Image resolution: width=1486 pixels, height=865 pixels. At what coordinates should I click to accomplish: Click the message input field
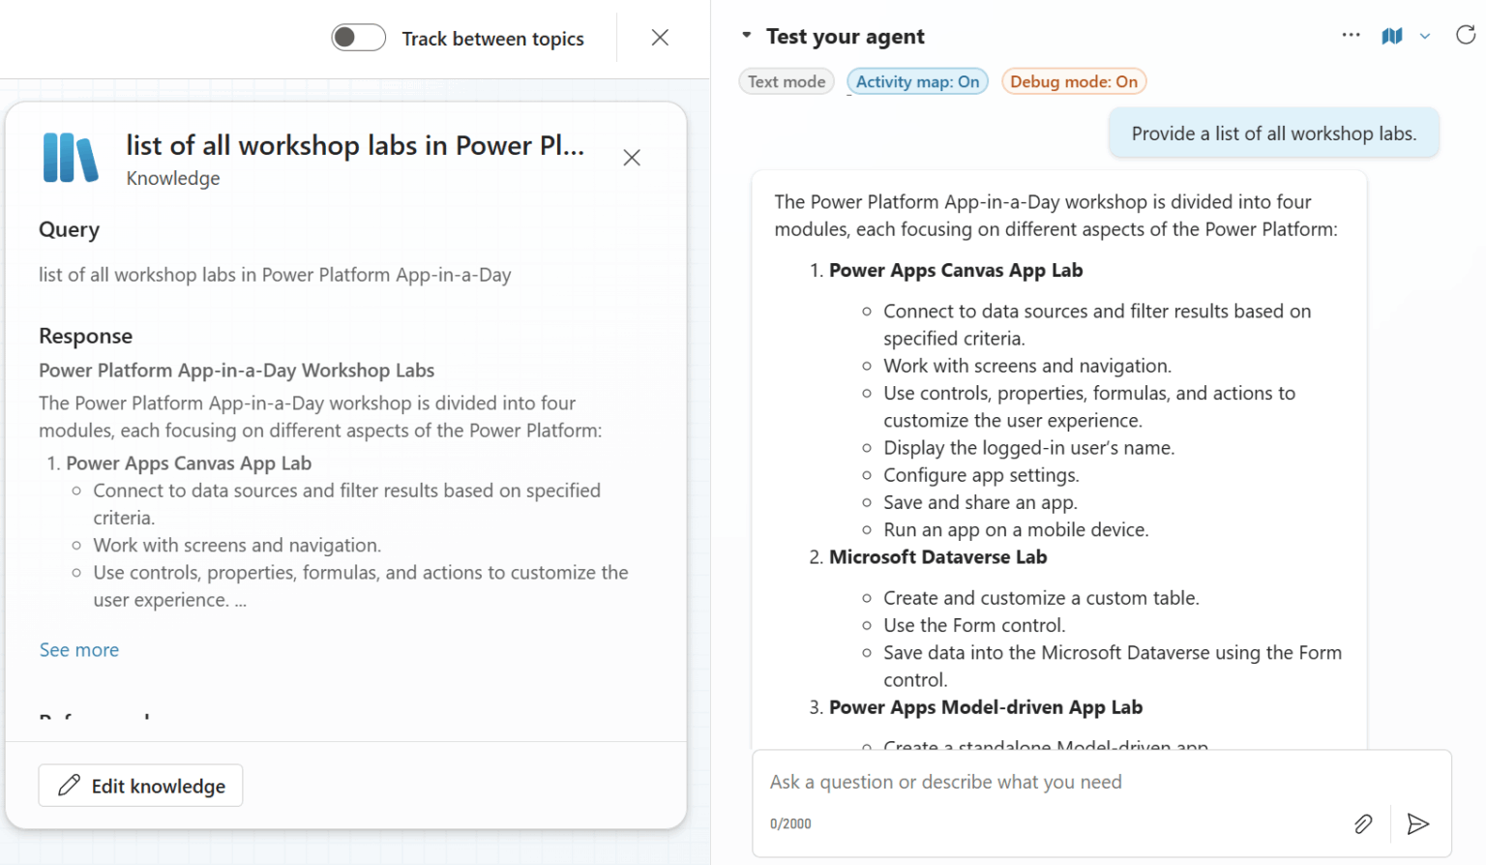pyautogui.click(x=1055, y=782)
